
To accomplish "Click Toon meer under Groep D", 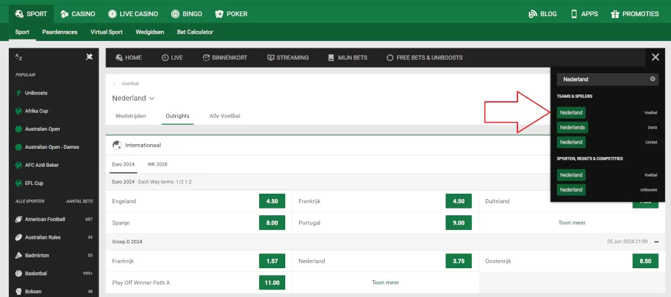I will click(x=385, y=282).
